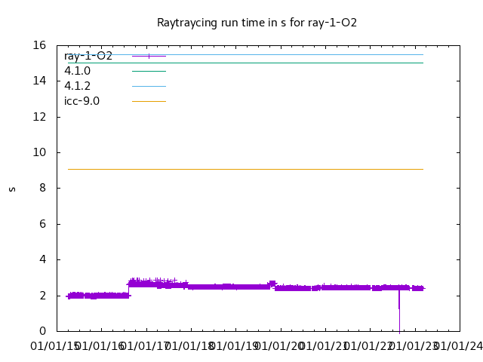
Task: Click the x-axis date label 01/01/24
Action: (x=459, y=346)
